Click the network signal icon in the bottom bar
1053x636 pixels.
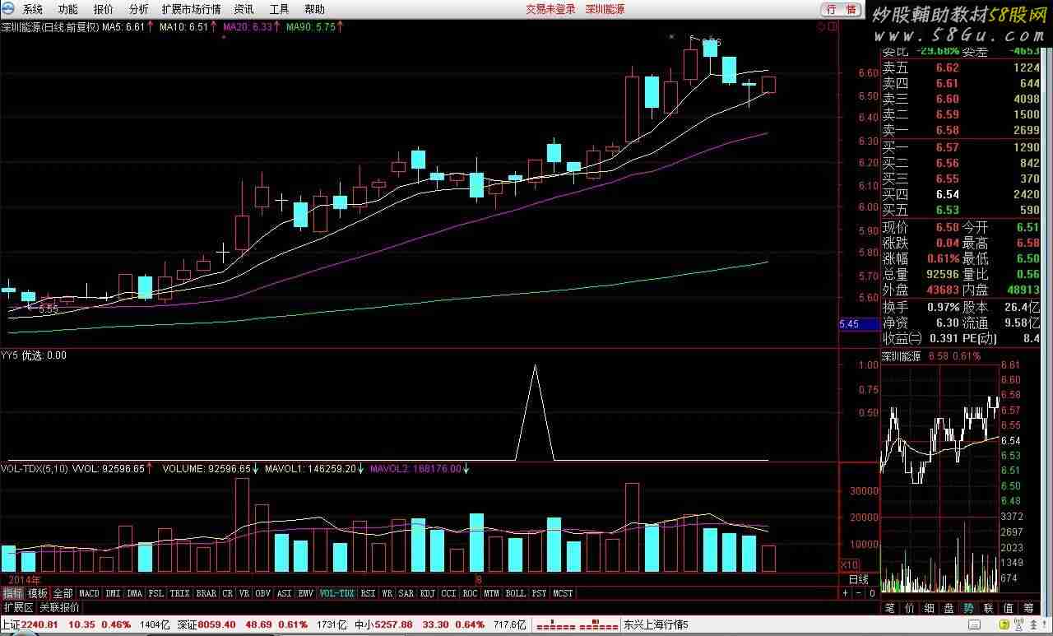click(x=1019, y=626)
